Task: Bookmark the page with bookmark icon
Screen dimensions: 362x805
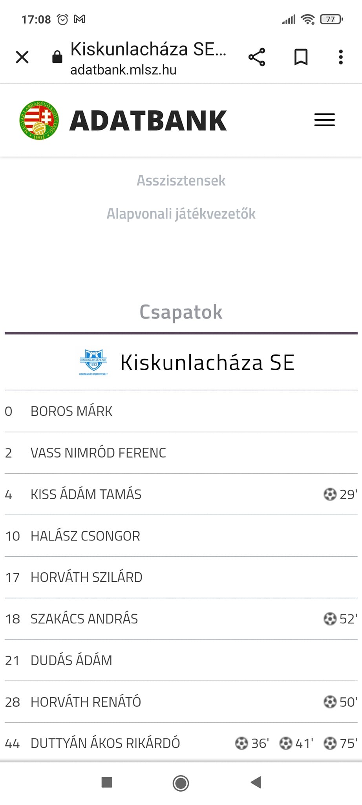Action: 301,57
